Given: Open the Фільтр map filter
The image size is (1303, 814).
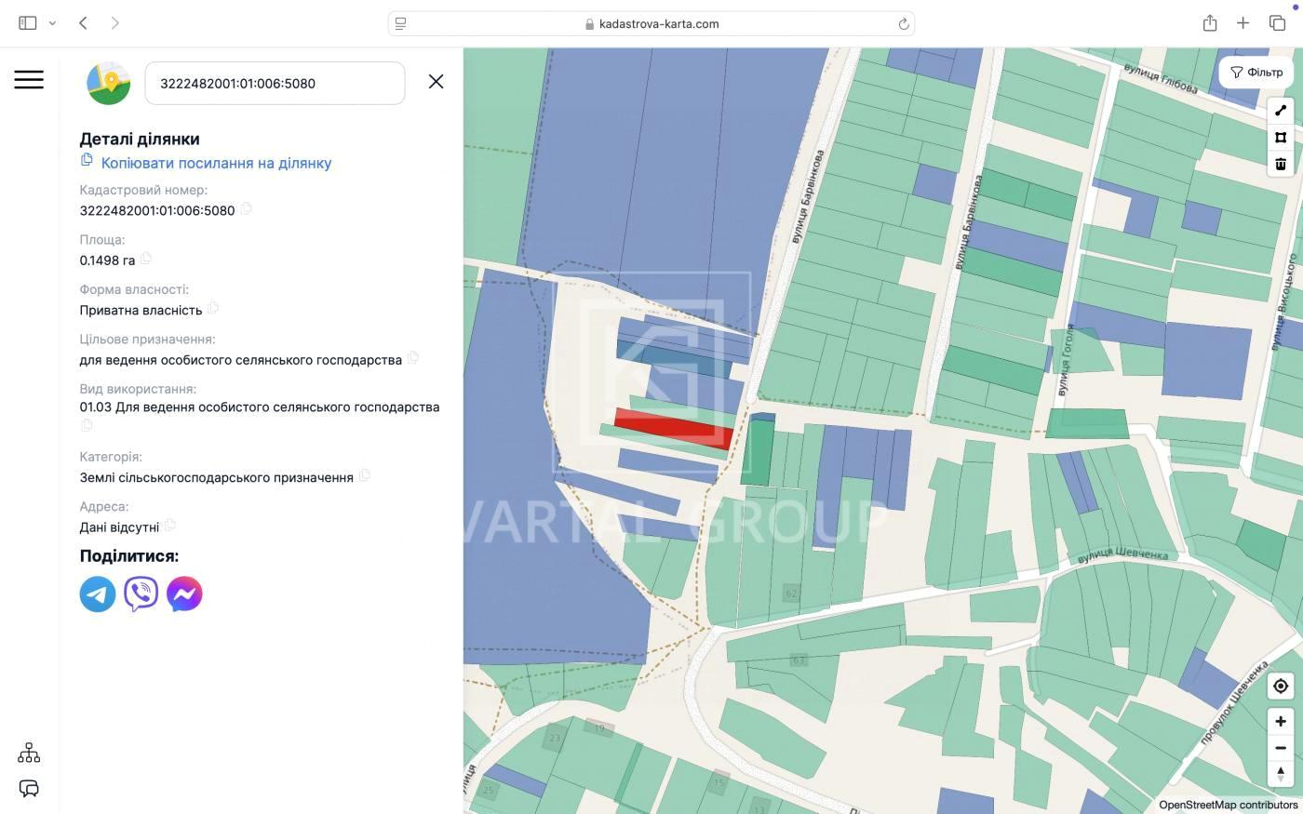Looking at the screenshot, I should tap(1256, 73).
